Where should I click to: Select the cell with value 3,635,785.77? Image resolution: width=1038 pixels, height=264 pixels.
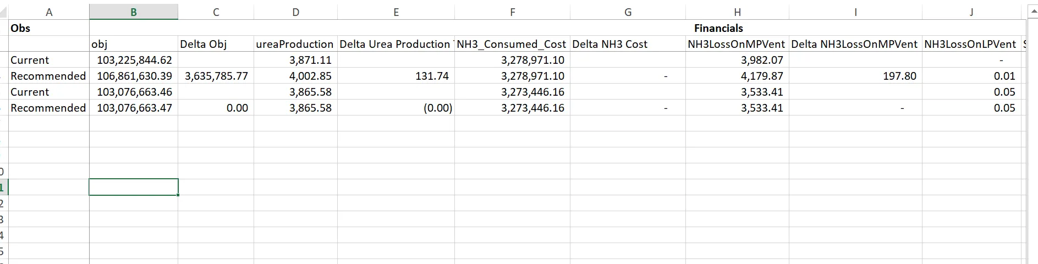[x=216, y=76]
